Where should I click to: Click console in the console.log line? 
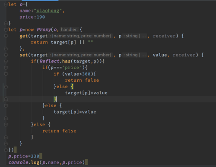click(18, 162)
